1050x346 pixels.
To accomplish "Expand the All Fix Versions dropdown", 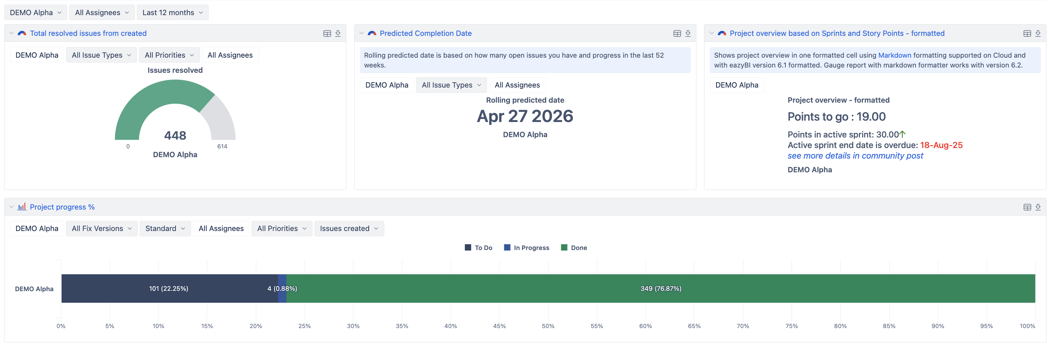I will click(101, 229).
